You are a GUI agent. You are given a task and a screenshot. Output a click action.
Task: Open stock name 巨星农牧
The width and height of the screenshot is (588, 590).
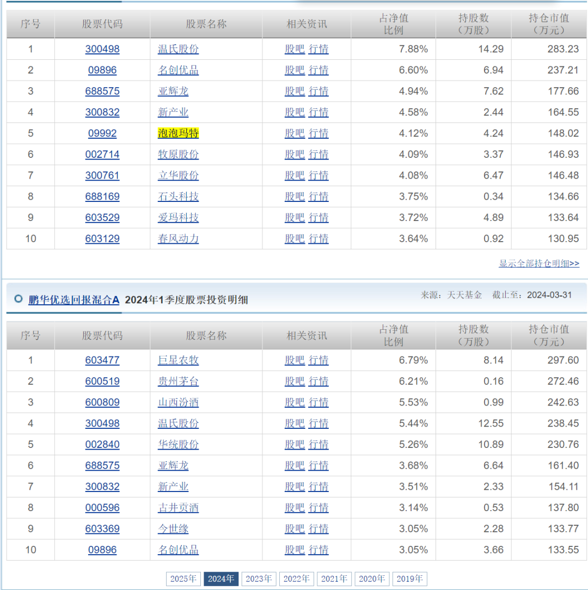(178, 360)
